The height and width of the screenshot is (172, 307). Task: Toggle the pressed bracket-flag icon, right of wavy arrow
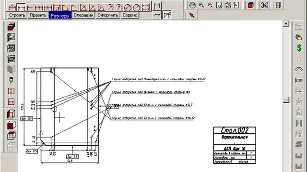pos(167,15)
